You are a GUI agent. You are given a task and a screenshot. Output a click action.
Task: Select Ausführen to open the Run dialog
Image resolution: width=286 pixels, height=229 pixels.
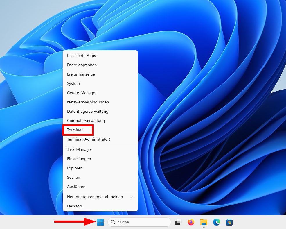coord(76,187)
